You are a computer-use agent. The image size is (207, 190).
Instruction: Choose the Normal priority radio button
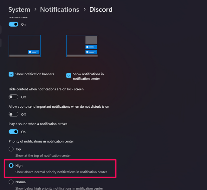[11, 182]
